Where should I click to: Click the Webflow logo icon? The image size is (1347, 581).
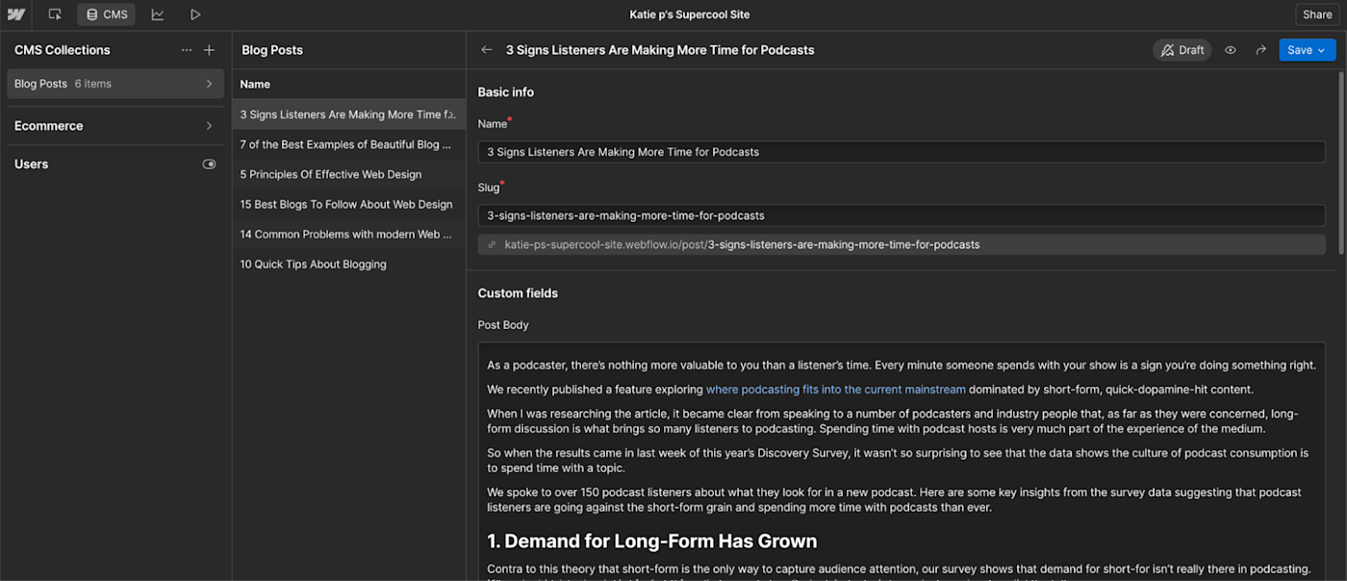click(x=16, y=14)
